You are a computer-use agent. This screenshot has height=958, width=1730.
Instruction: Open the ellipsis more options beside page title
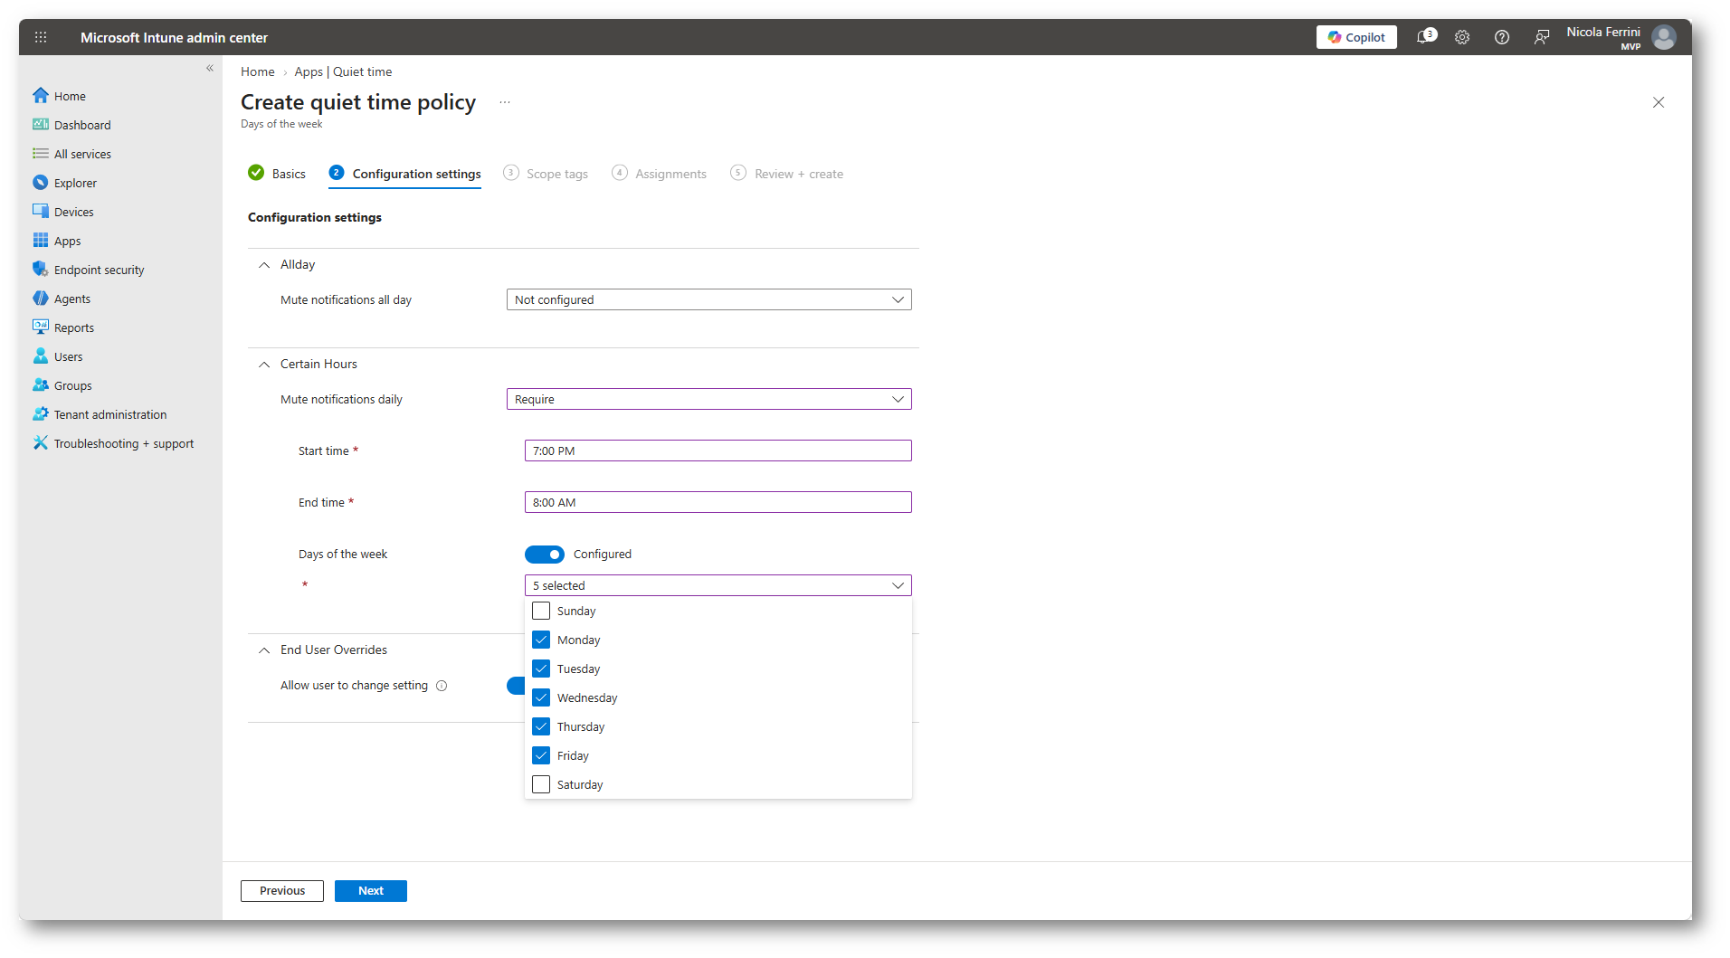(505, 102)
